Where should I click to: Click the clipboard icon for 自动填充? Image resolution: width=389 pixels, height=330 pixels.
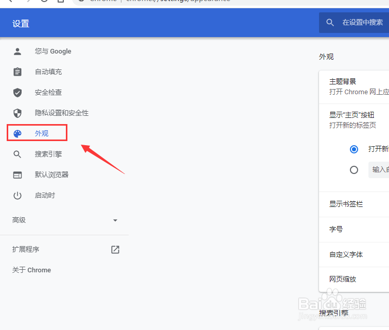17,72
